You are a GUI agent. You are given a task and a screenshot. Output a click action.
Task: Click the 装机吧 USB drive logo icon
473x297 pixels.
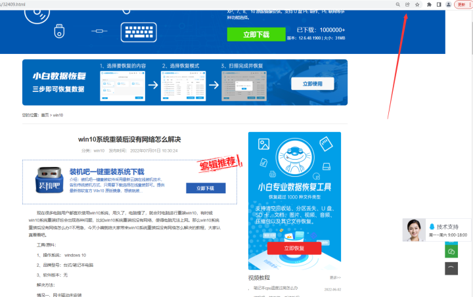click(x=49, y=180)
